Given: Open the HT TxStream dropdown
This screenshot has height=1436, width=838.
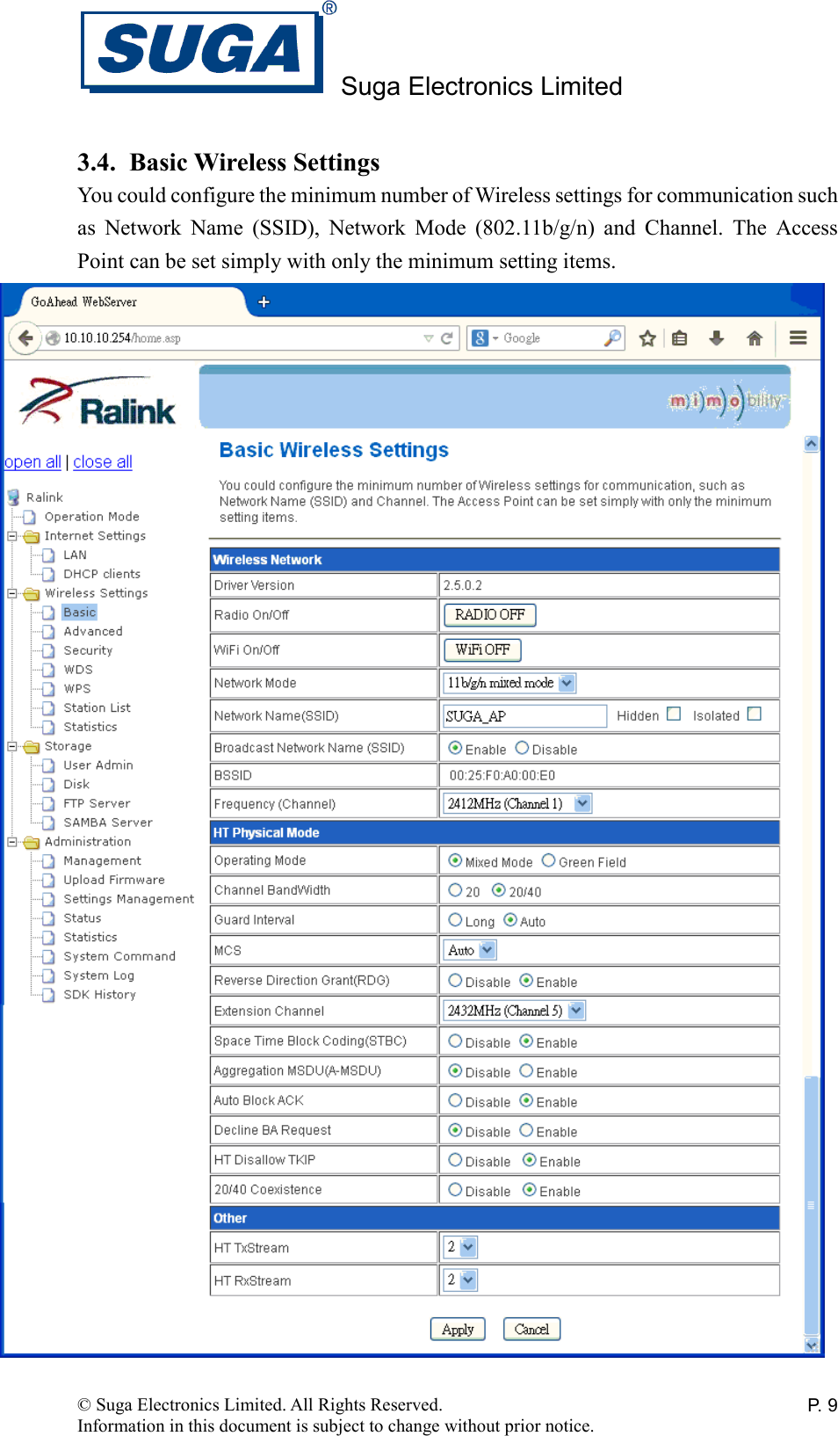Looking at the screenshot, I should click(x=460, y=1247).
